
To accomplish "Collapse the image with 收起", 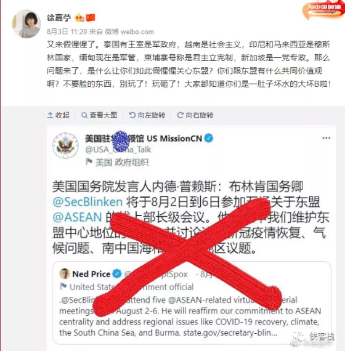I will (x=59, y=115).
